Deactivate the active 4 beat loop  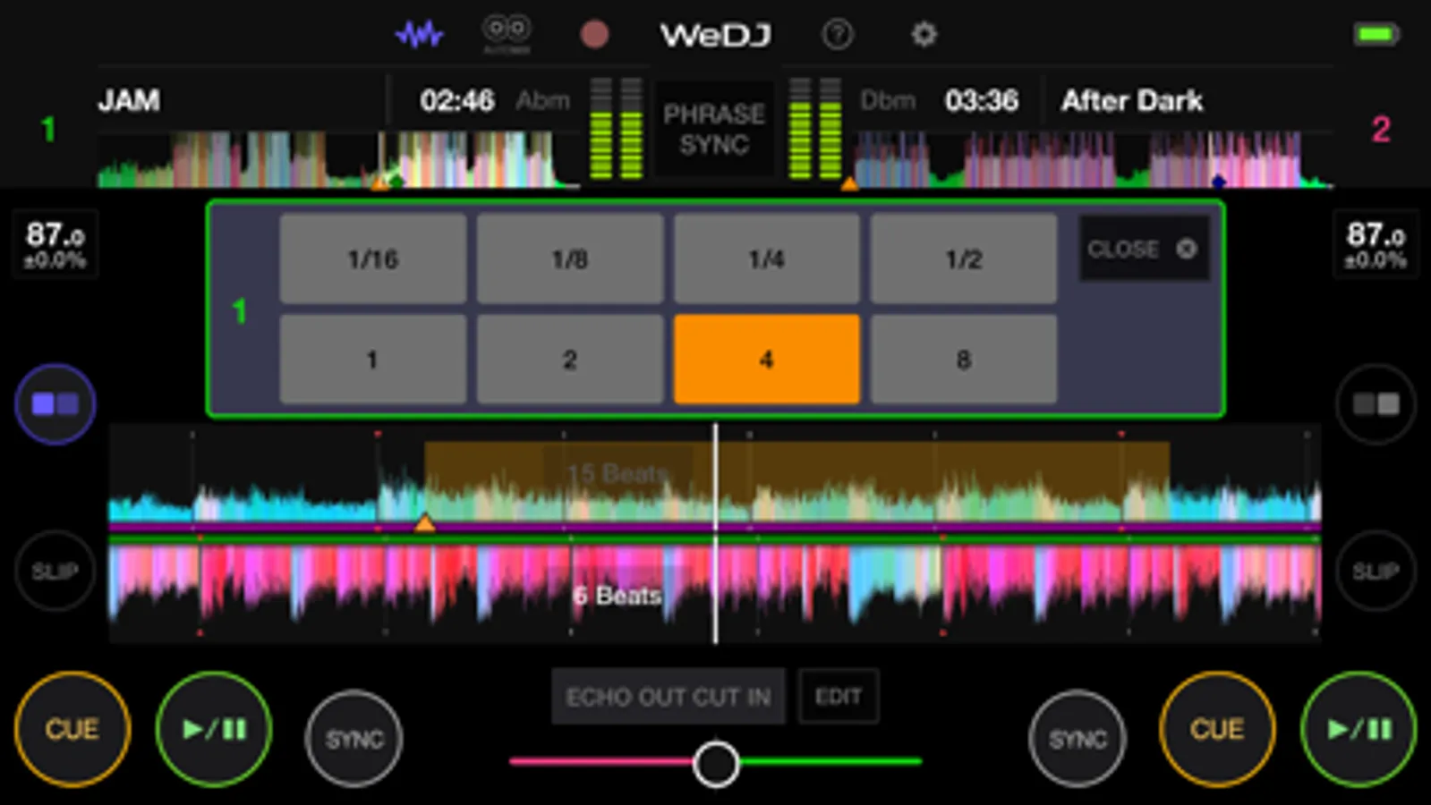(767, 360)
